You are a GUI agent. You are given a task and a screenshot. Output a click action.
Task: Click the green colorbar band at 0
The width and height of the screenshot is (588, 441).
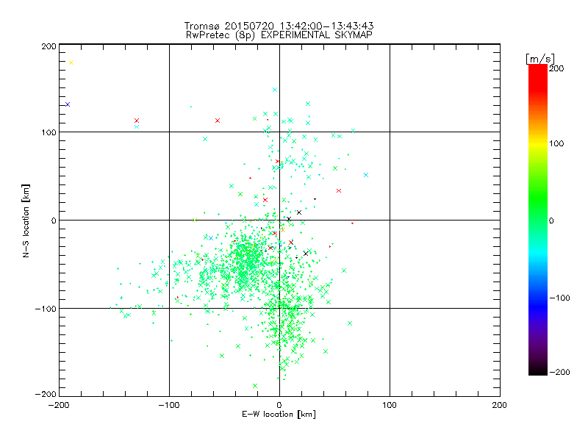pyautogui.click(x=537, y=220)
